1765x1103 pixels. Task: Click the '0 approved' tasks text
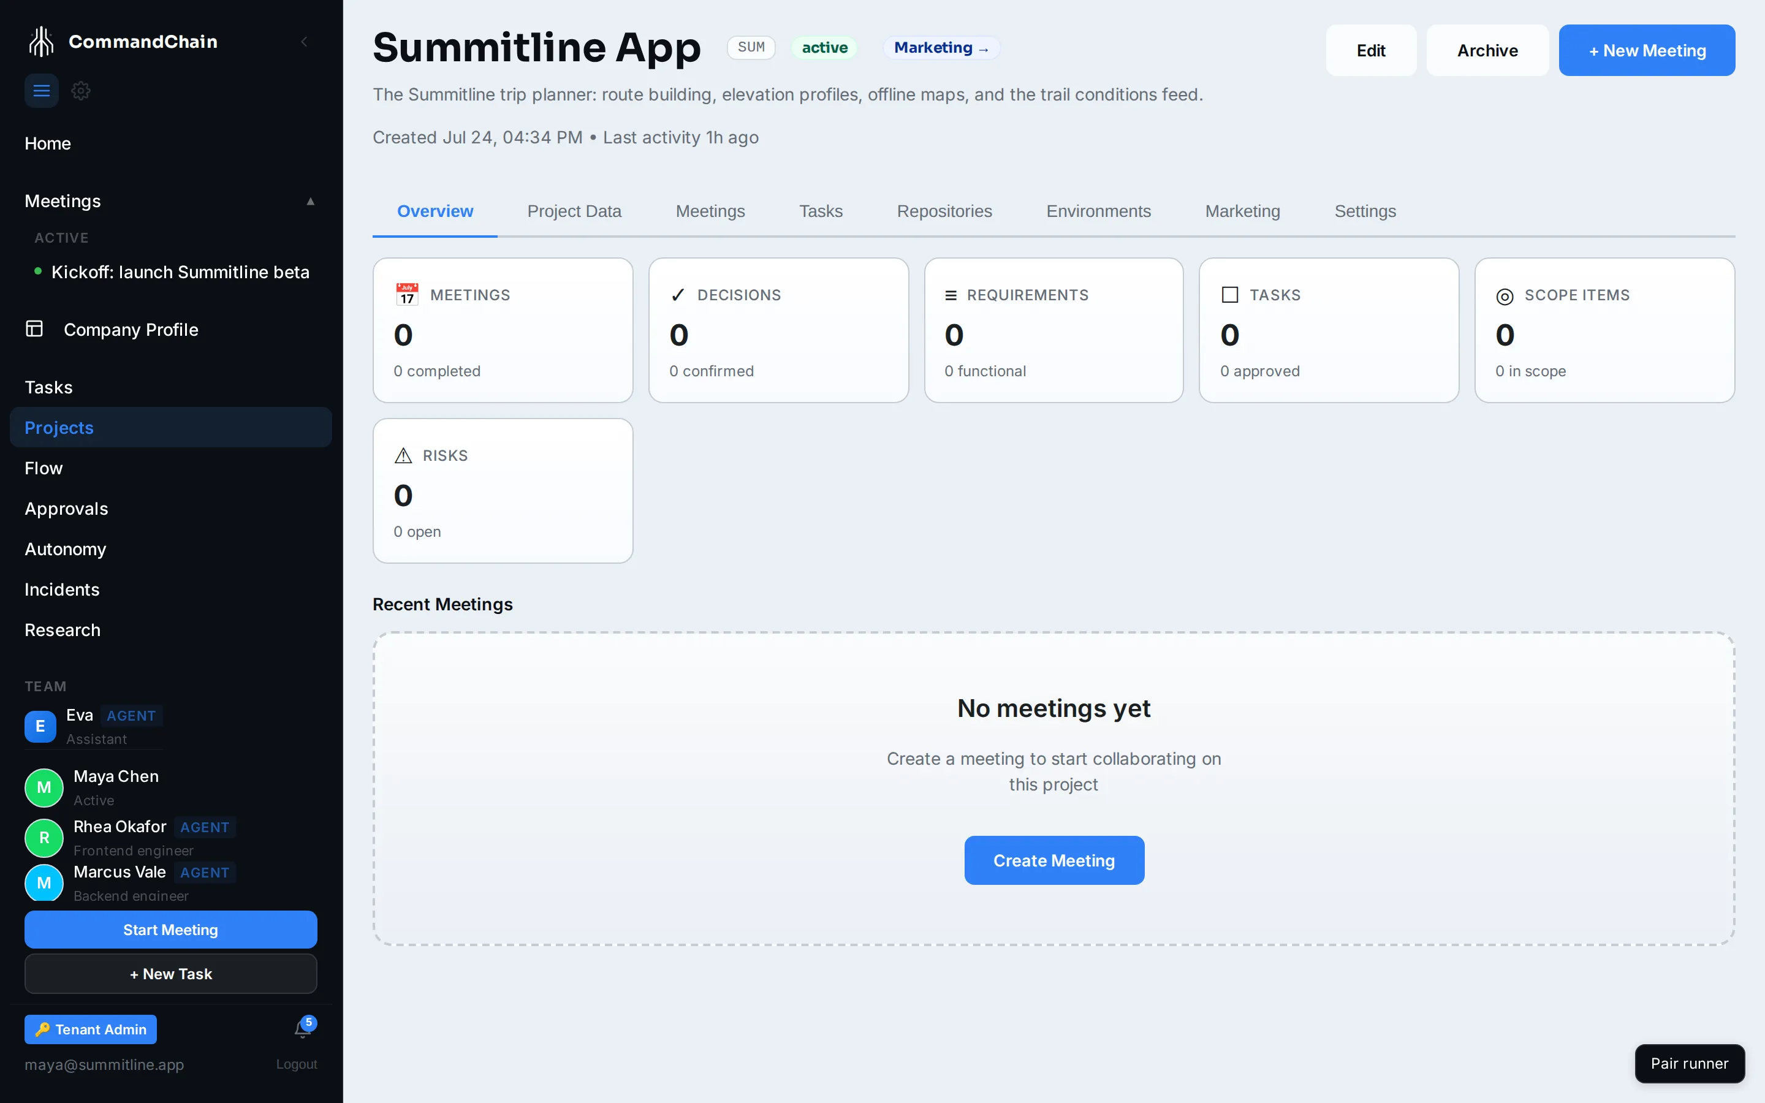coord(1260,371)
